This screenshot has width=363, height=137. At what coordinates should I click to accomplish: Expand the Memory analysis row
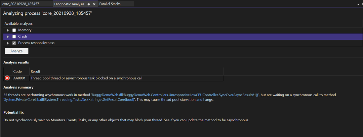(8, 30)
